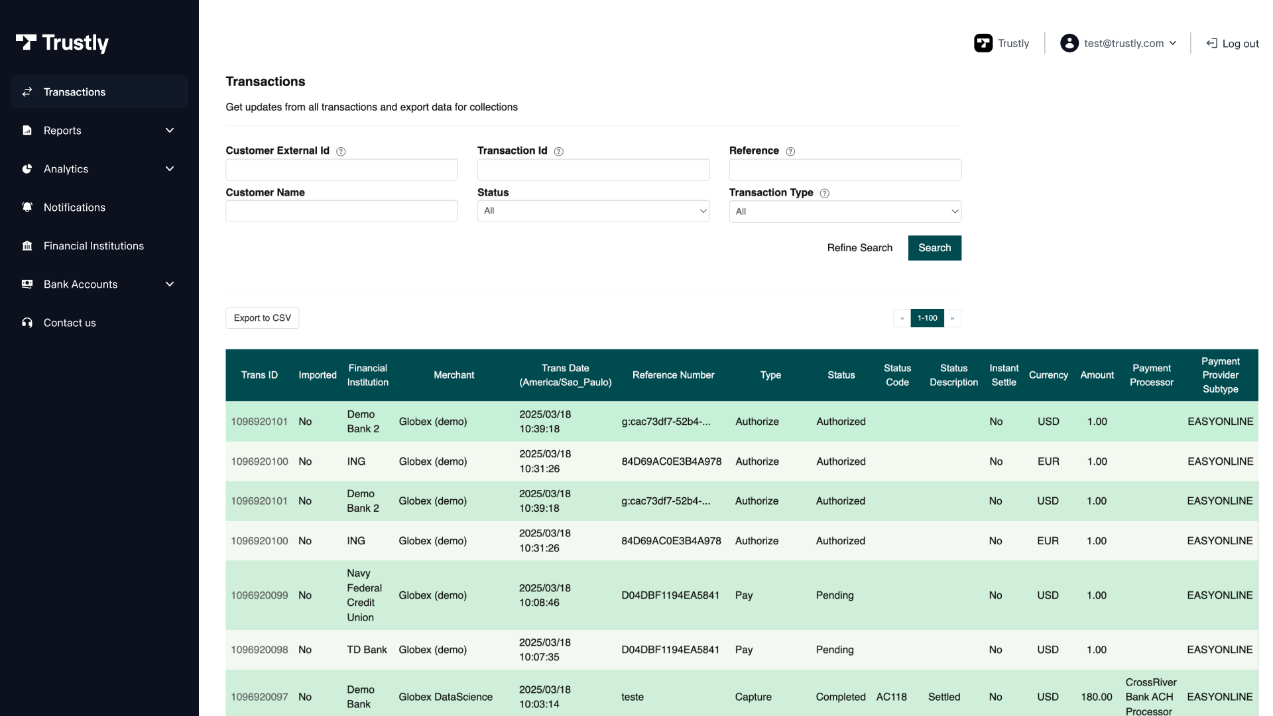Open Analytics menu item

pyautogui.click(x=99, y=169)
